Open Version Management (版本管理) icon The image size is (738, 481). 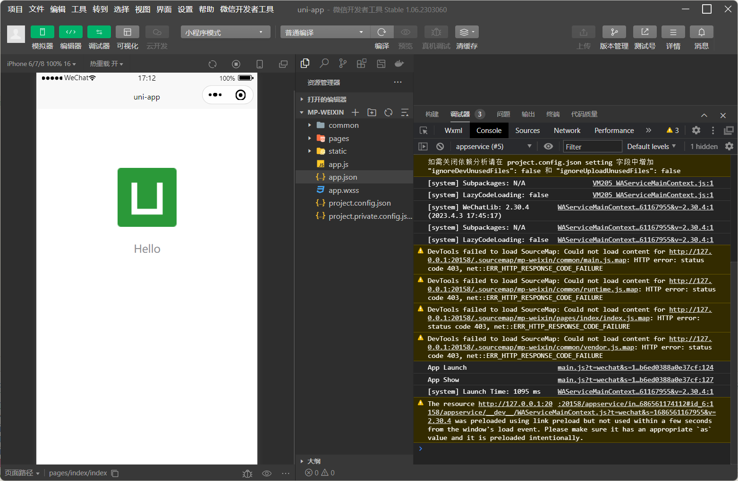(614, 32)
